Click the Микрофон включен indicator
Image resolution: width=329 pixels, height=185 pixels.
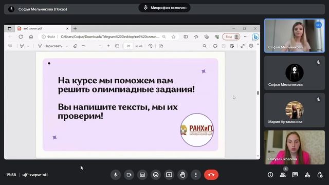[164, 8]
